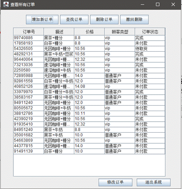The image size is (182, 189).
Task: Maximize the 查看所有订单 window
Action: pyautogui.click(x=158, y=5)
